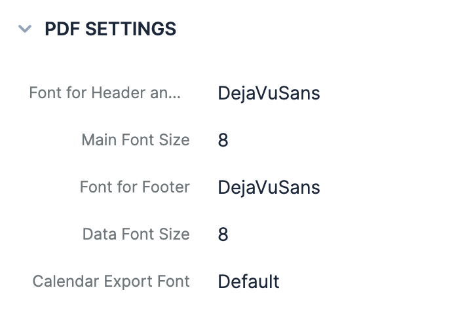
Task: Click the PDF SETTINGS section heading
Action: point(110,29)
